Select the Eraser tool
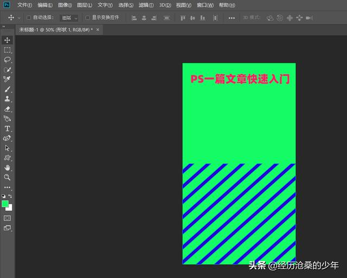347x278 pixels. pyautogui.click(x=7, y=109)
